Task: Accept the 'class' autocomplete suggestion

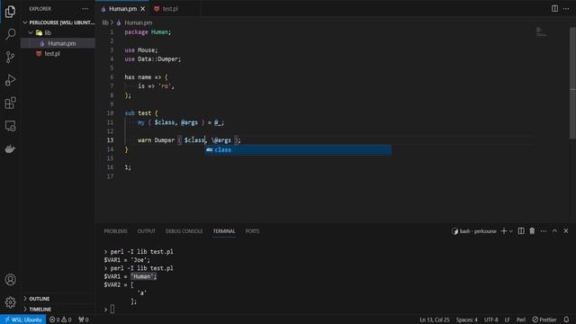Action: tap(298, 149)
